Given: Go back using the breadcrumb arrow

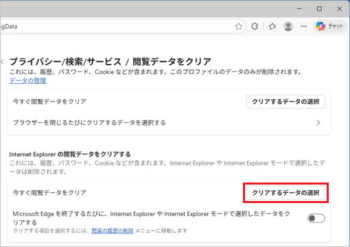Looking at the screenshot, I should coord(2,62).
